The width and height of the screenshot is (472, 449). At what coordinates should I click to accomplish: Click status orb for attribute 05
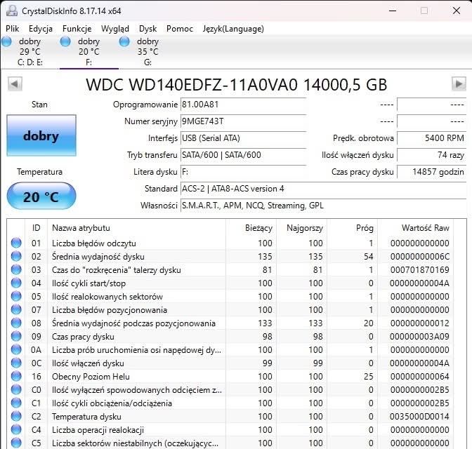pos(16,296)
